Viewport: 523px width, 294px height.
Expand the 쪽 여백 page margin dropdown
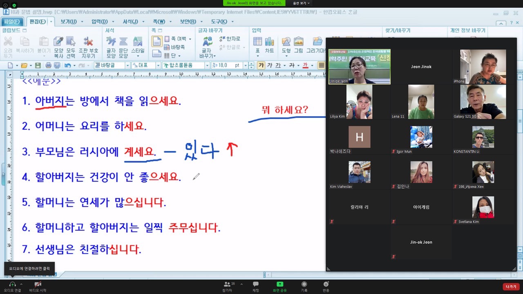pos(190,39)
